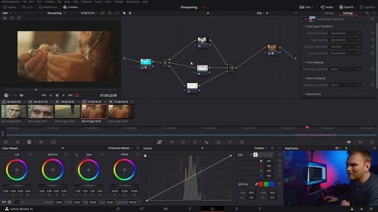
Task: Open the Output Color Space dropdown
Action: [x=345, y=47]
